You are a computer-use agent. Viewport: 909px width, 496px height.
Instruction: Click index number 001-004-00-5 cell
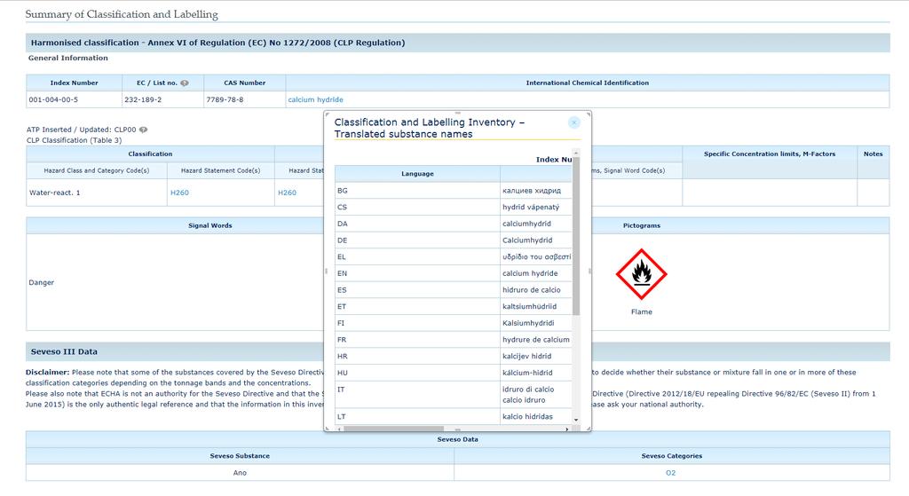click(x=75, y=99)
